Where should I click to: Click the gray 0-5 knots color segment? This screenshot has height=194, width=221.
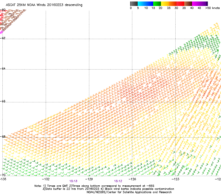pyautogui.click(x=134, y=4)
